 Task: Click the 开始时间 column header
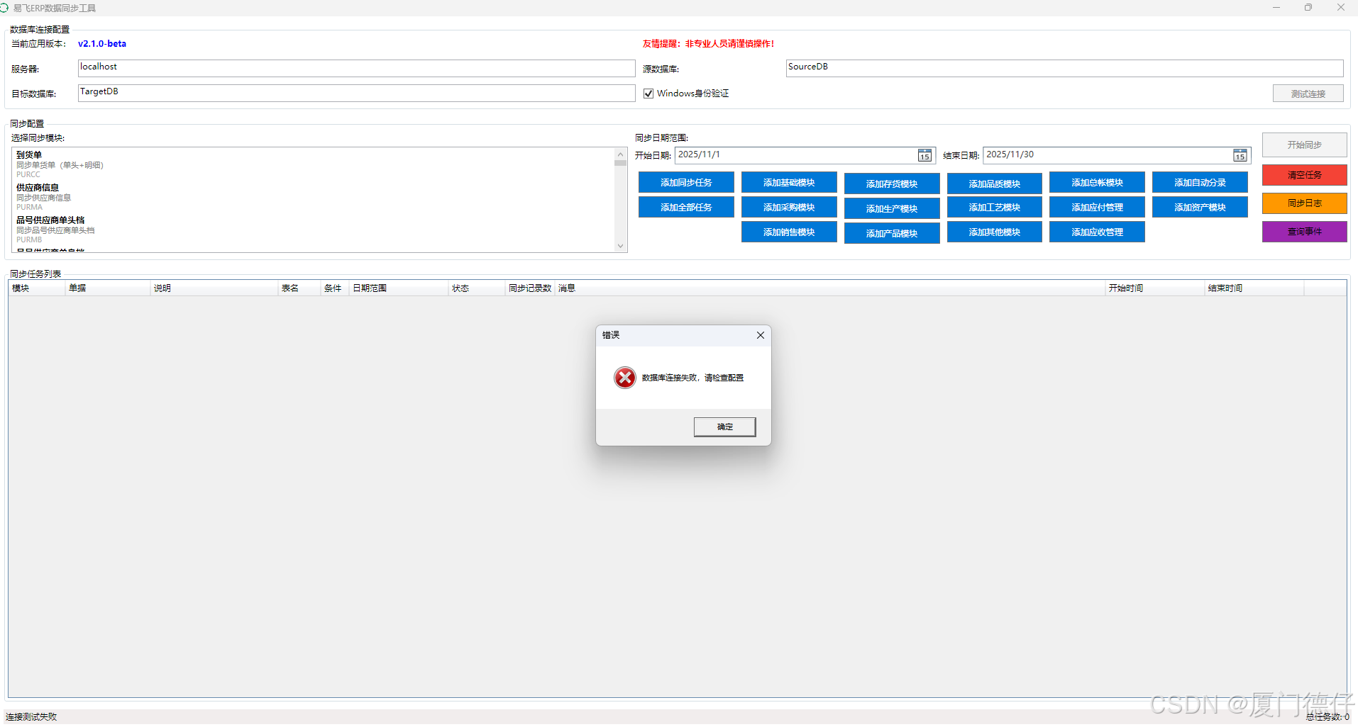(x=1155, y=288)
